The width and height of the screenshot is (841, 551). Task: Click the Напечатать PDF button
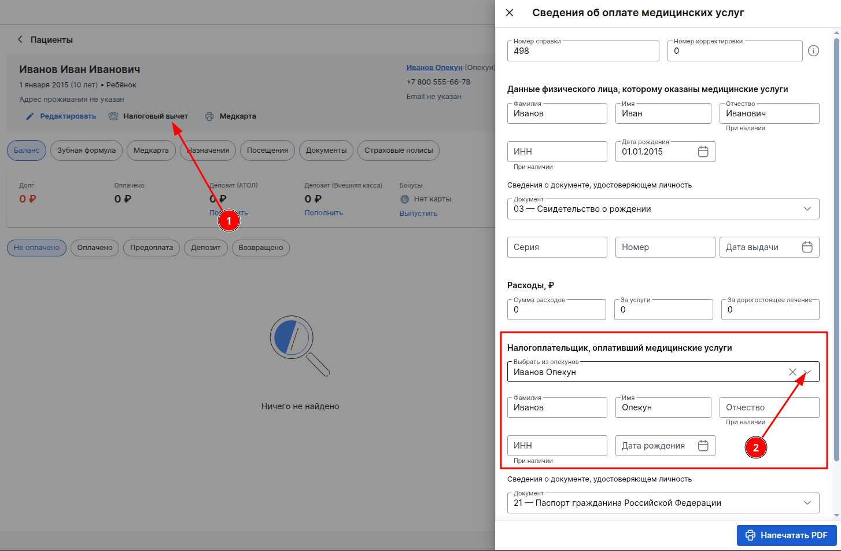[787, 535]
